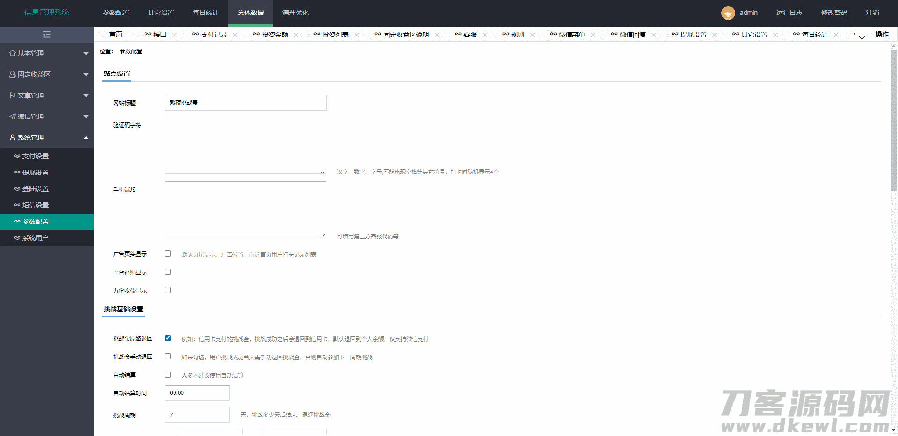Image resolution: width=898 pixels, height=436 pixels.
Task: Check 挑战金手动退回 checkbox
Action: [x=167, y=357]
